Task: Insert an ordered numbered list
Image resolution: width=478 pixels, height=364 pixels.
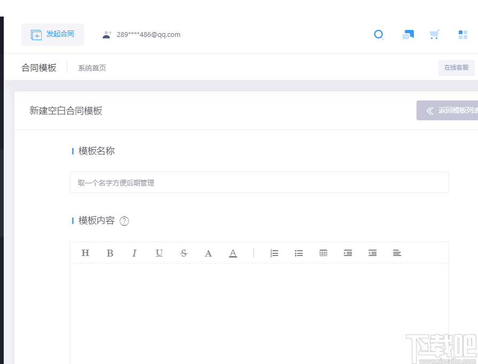Action: (x=274, y=253)
